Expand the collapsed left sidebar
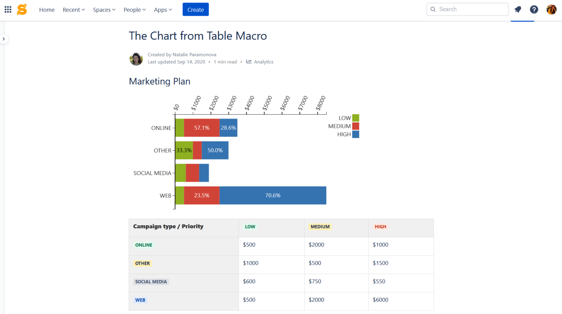 (x=4, y=39)
